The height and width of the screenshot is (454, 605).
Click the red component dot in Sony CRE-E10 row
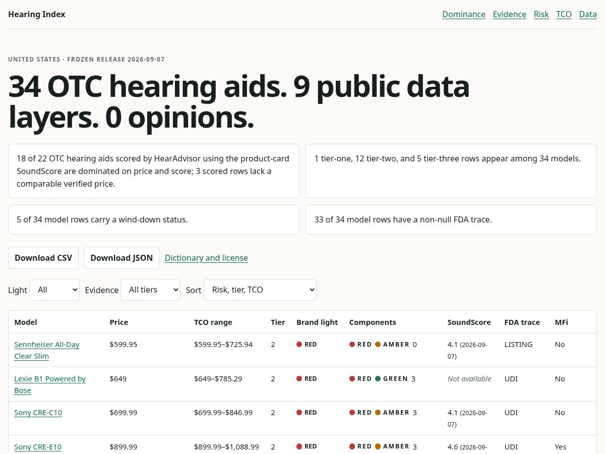pos(352,446)
